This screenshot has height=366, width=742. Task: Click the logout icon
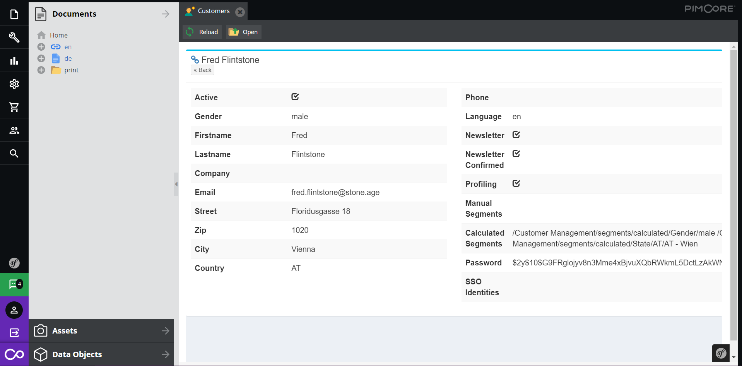coord(14,332)
